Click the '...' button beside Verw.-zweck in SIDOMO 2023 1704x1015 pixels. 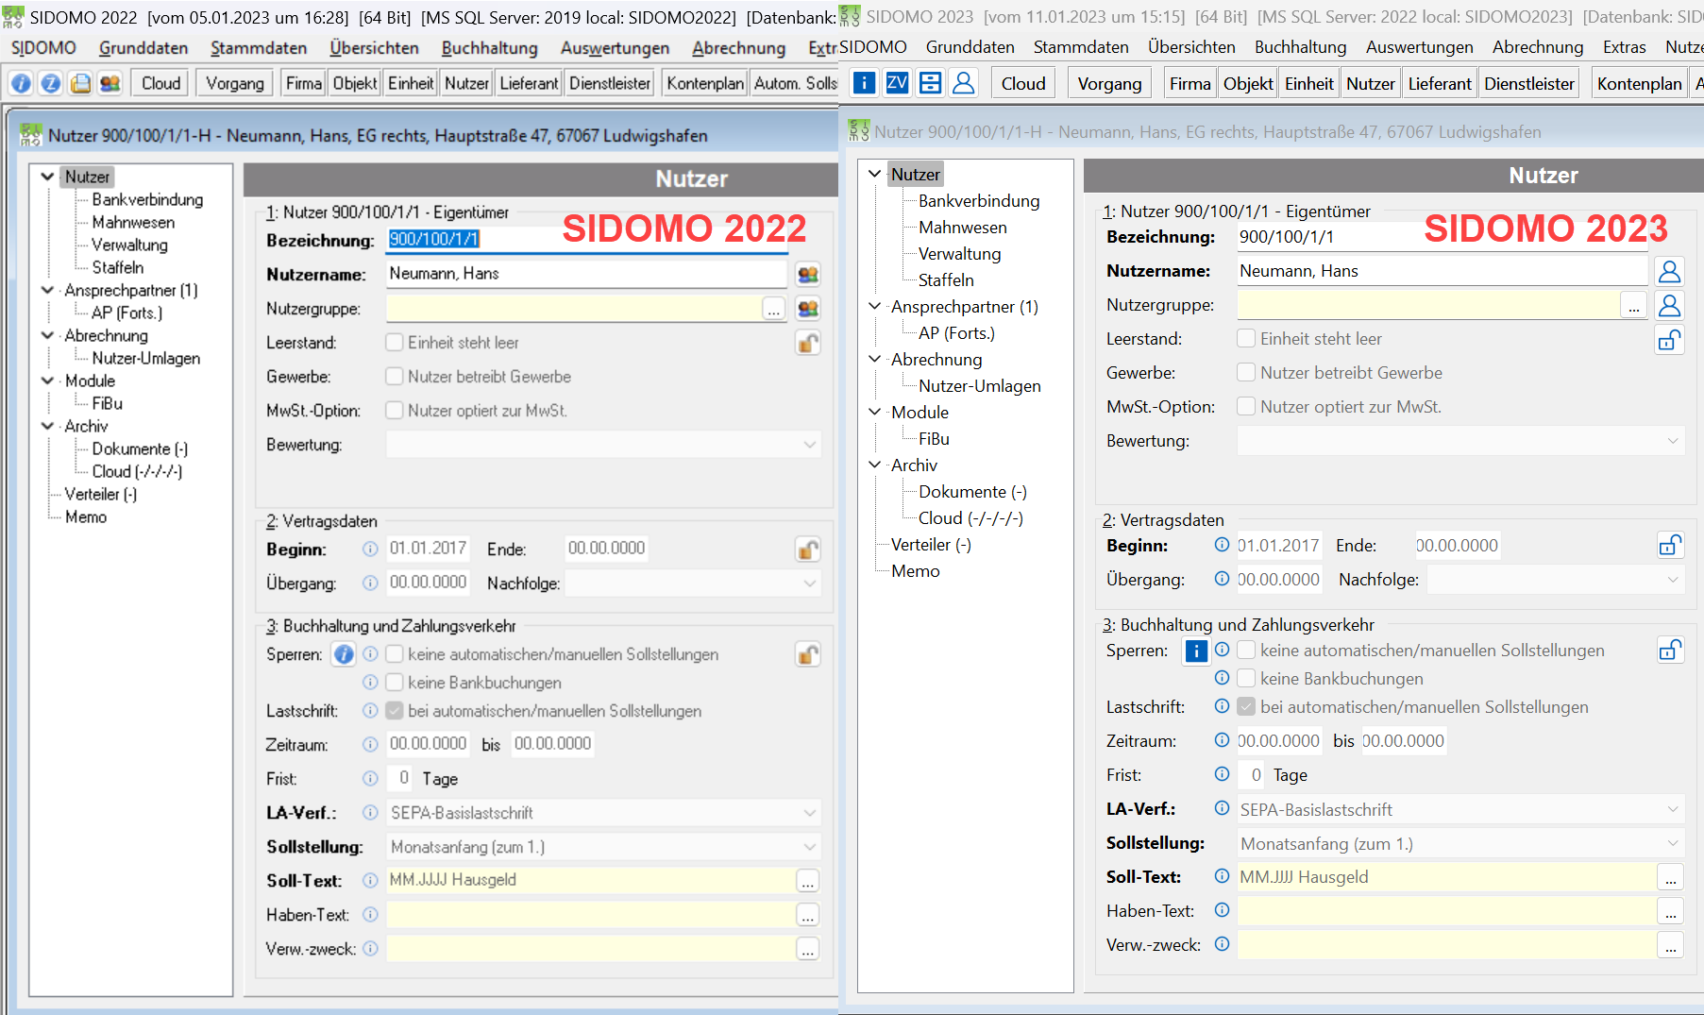coord(1671,945)
